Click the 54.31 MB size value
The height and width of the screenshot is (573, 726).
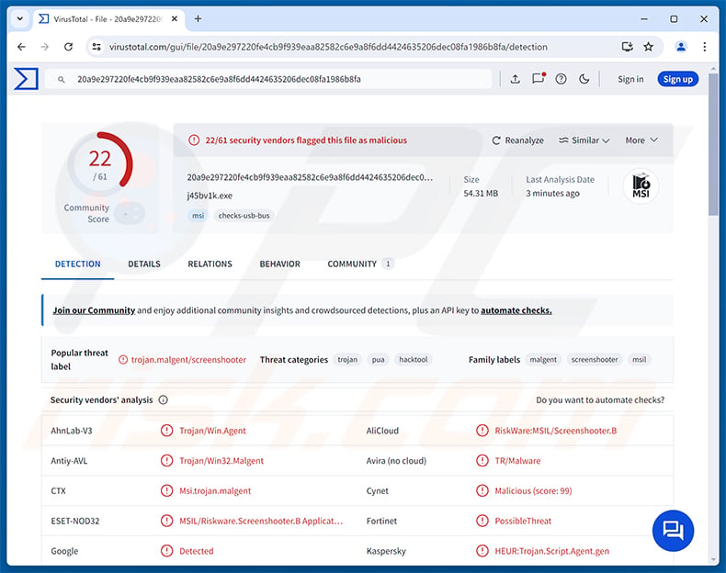coord(481,194)
